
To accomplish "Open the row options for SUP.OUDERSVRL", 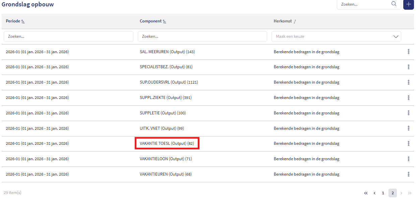I will [x=408, y=82].
